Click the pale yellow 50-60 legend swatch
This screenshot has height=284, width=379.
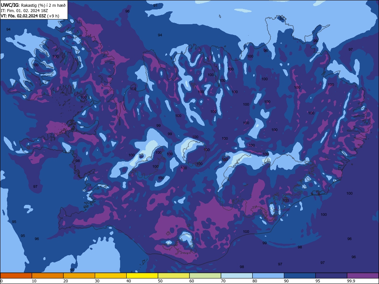(174, 276)
